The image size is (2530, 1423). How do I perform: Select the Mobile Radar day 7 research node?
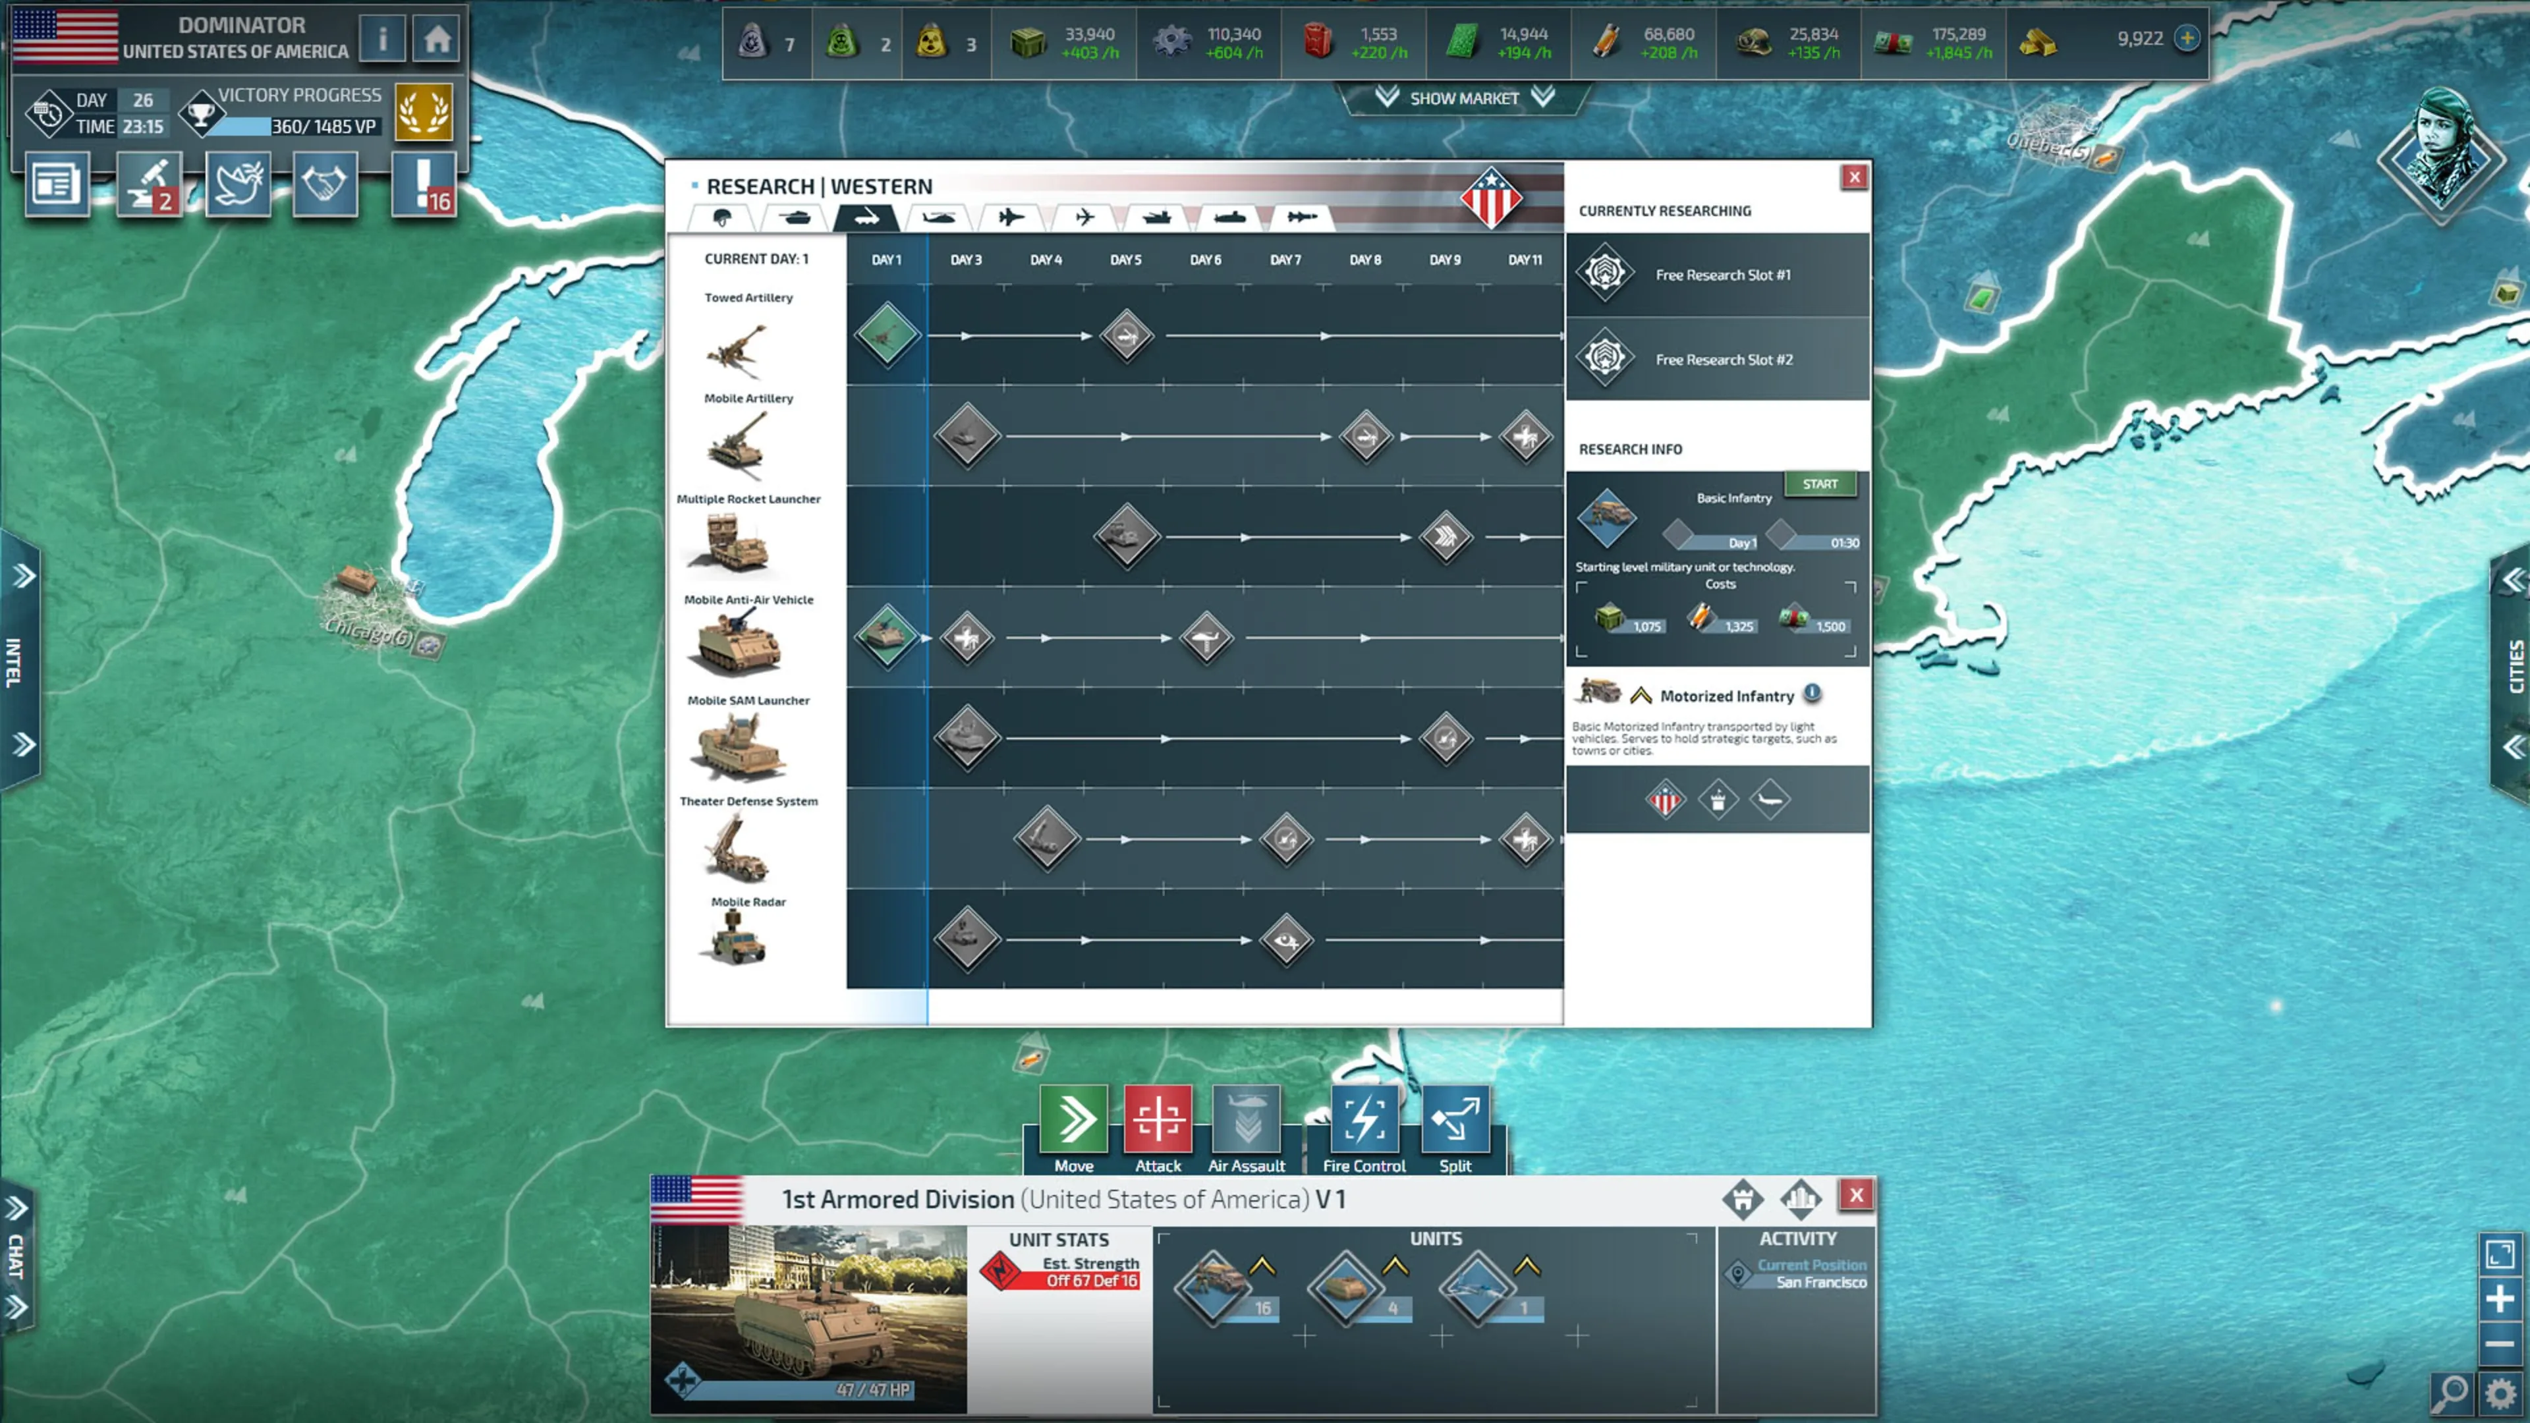1285,940
